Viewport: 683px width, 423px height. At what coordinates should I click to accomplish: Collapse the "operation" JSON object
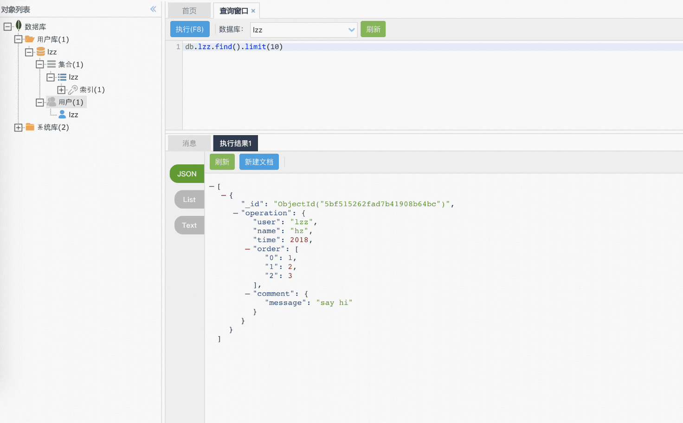click(x=236, y=213)
